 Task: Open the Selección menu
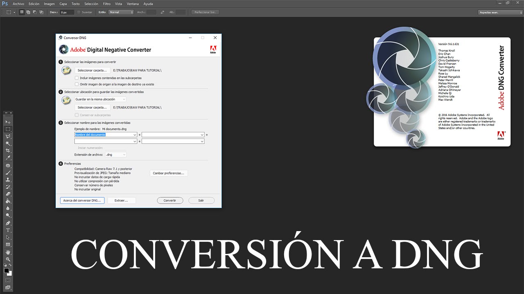click(91, 4)
